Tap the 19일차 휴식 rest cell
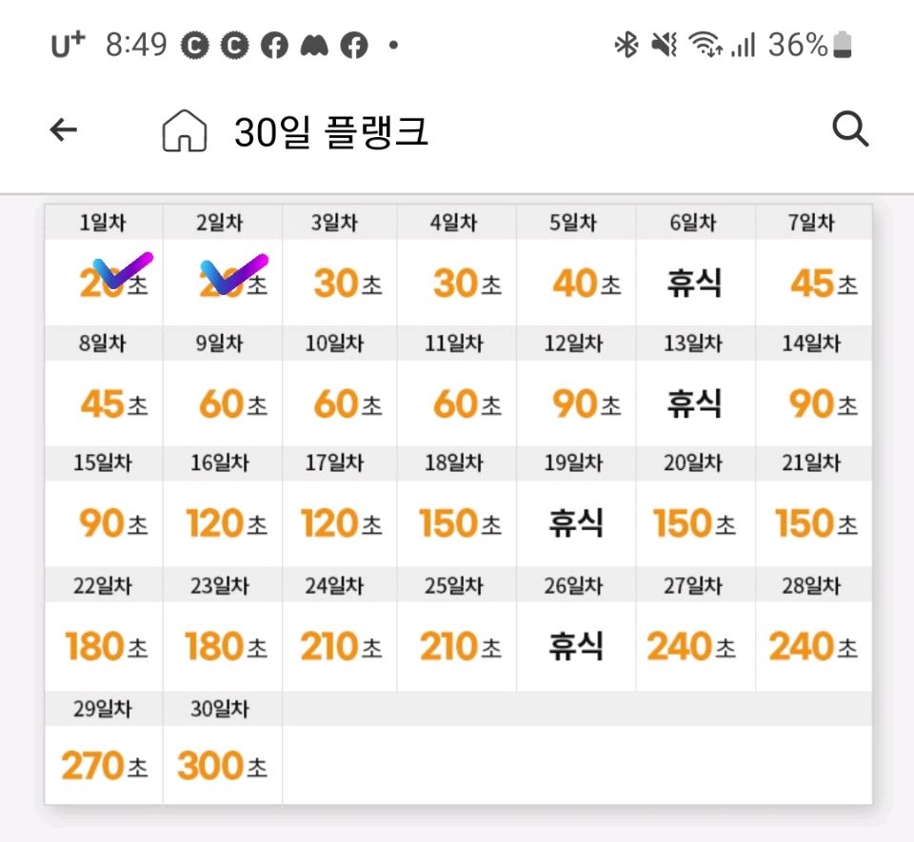The width and height of the screenshot is (914, 842). (576, 523)
